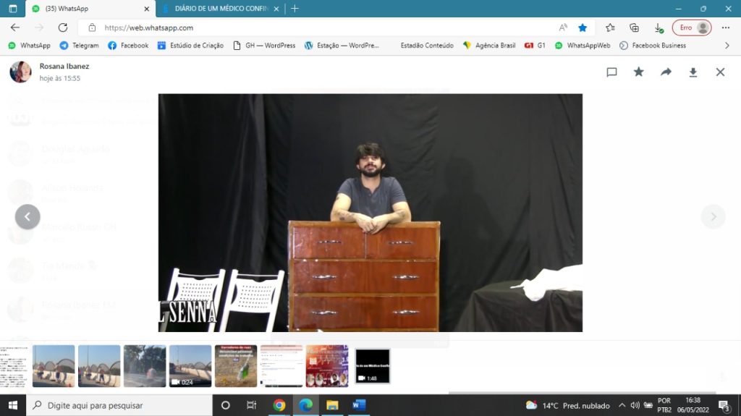The height and width of the screenshot is (416, 741).
Task: Open the 0:24 video thumbnail
Action: (190, 366)
